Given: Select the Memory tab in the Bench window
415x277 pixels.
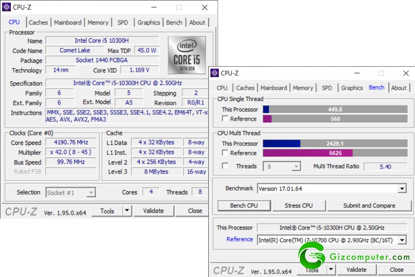Looking at the screenshot, I should pyautogui.click(x=303, y=88).
